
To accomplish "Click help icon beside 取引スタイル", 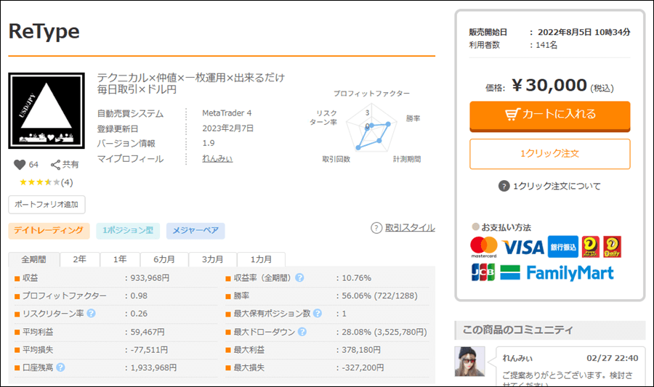I will pyautogui.click(x=376, y=228).
